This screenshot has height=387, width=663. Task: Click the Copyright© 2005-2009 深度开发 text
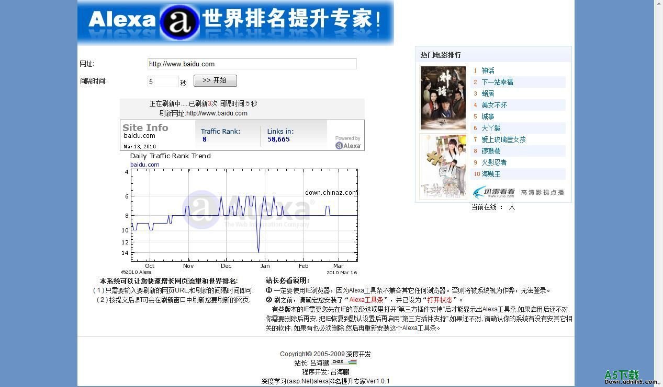point(325,354)
